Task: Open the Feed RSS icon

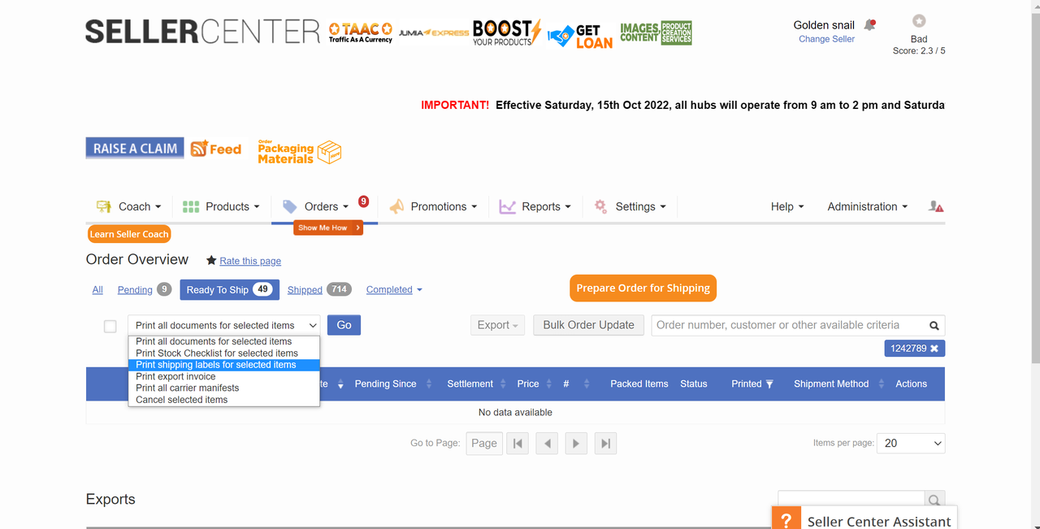Action: point(199,149)
